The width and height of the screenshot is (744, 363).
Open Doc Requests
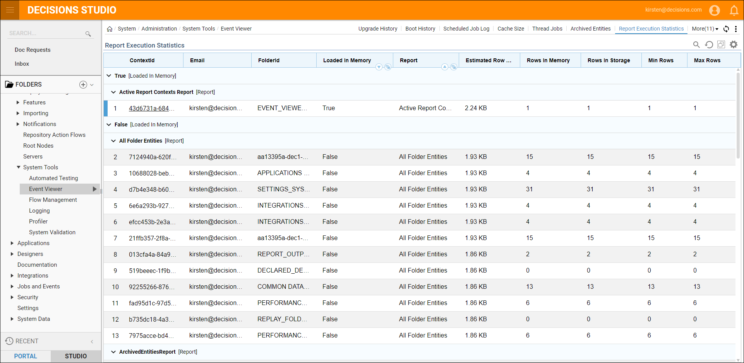click(x=33, y=50)
